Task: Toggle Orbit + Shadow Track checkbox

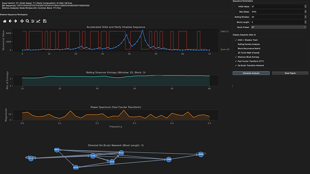Action: 236,40
